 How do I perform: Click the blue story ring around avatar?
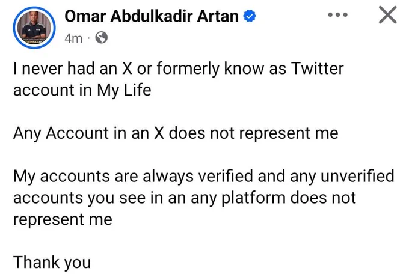[34, 28]
